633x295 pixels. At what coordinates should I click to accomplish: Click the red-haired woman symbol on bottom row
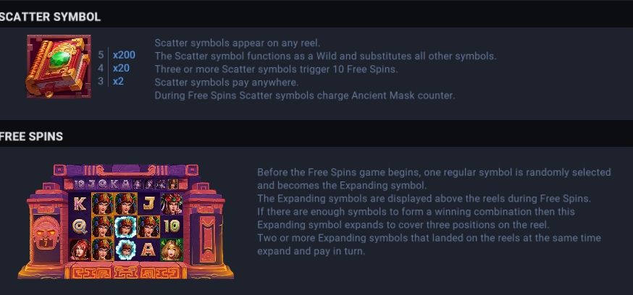80,250
